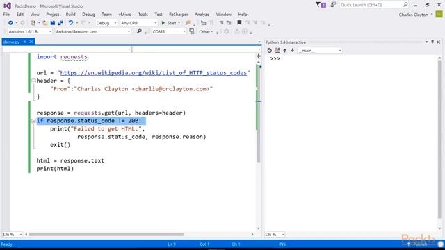Collapse the if response.status_code block
Screen dimensions: 445x250
tap(33, 121)
